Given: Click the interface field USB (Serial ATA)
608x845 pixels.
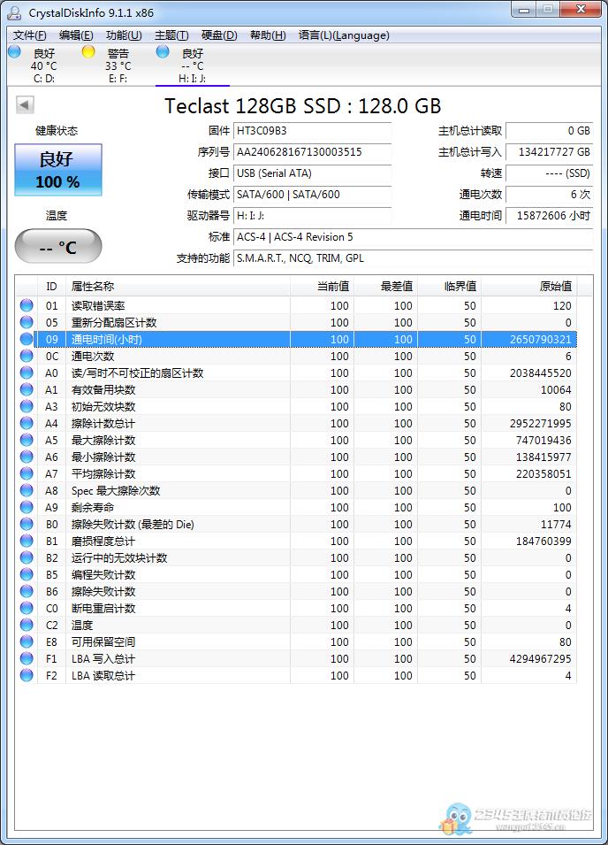Looking at the screenshot, I should click(x=312, y=173).
